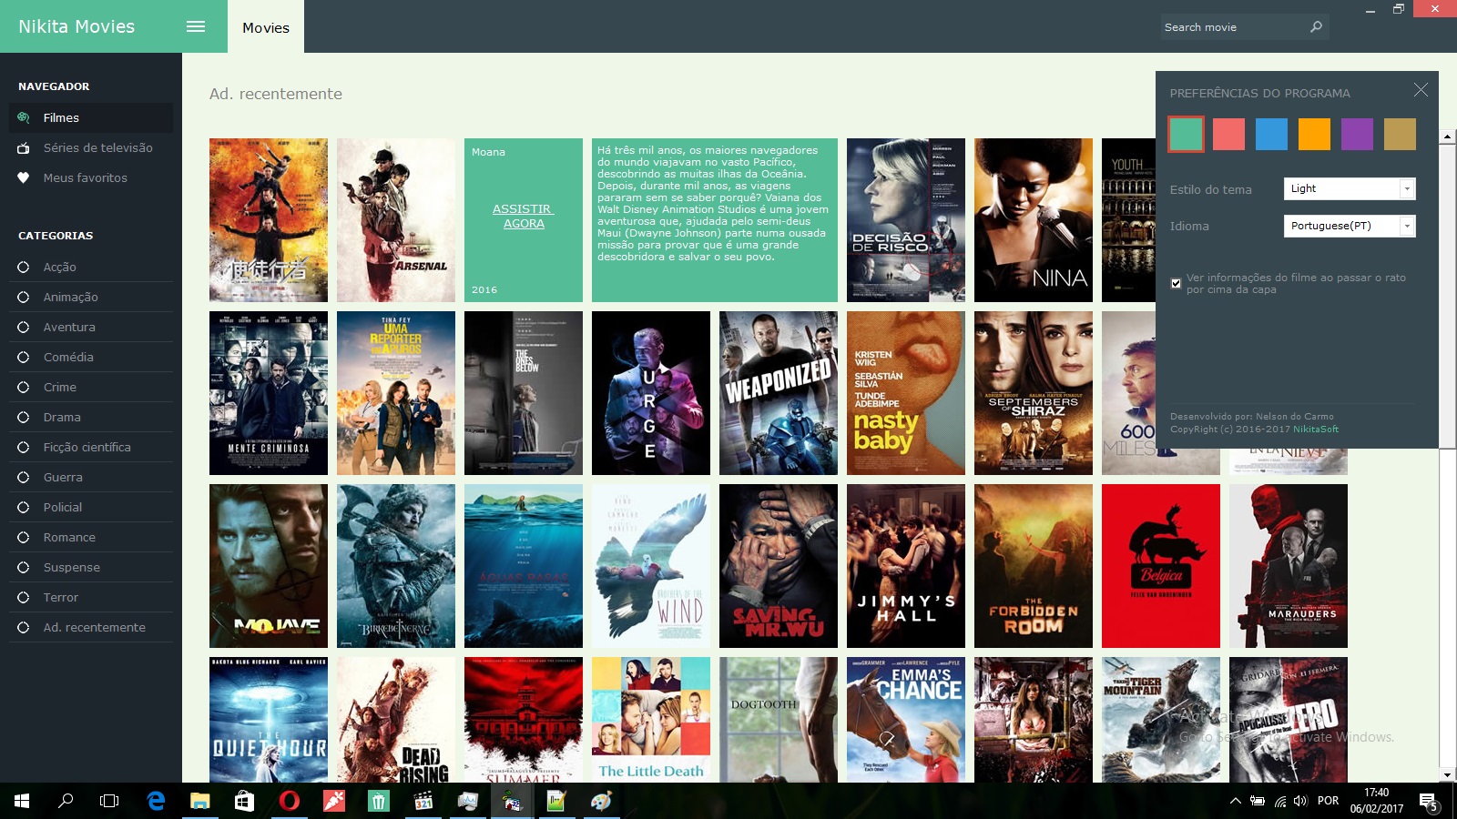Open the Windows Start menu

(x=22, y=801)
